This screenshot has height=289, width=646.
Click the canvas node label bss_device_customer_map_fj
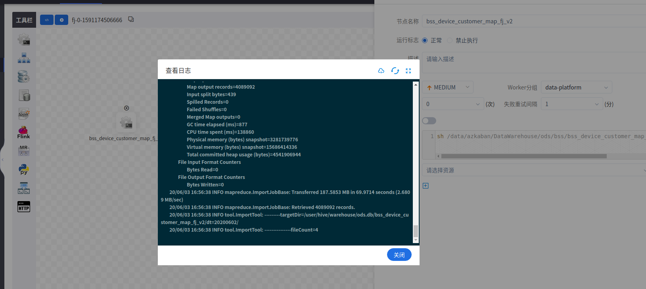(123, 139)
